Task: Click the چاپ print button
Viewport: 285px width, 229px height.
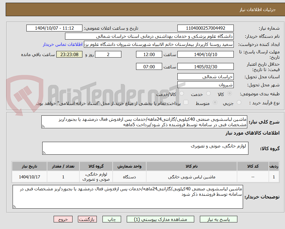Action: (112, 219)
